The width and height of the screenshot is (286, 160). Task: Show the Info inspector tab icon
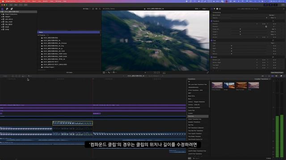click(x=217, y=9)
